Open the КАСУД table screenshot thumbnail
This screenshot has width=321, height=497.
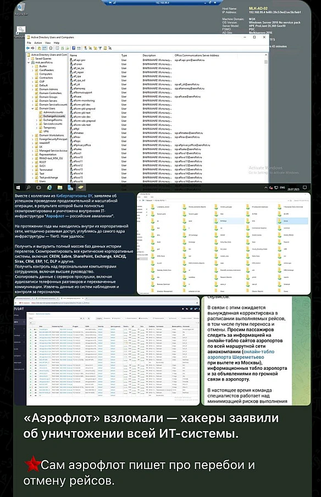coord(107,351)
